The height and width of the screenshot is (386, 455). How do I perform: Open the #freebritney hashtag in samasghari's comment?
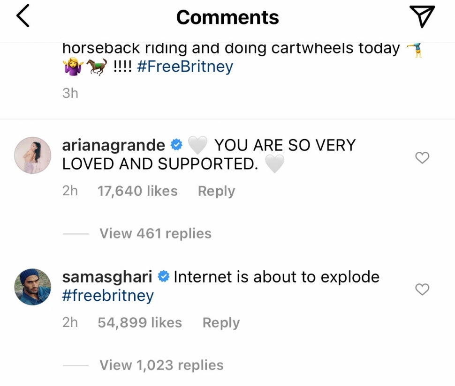108,296
